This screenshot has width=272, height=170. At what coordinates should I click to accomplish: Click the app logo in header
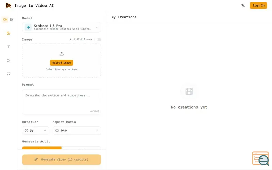pos(8,5)
